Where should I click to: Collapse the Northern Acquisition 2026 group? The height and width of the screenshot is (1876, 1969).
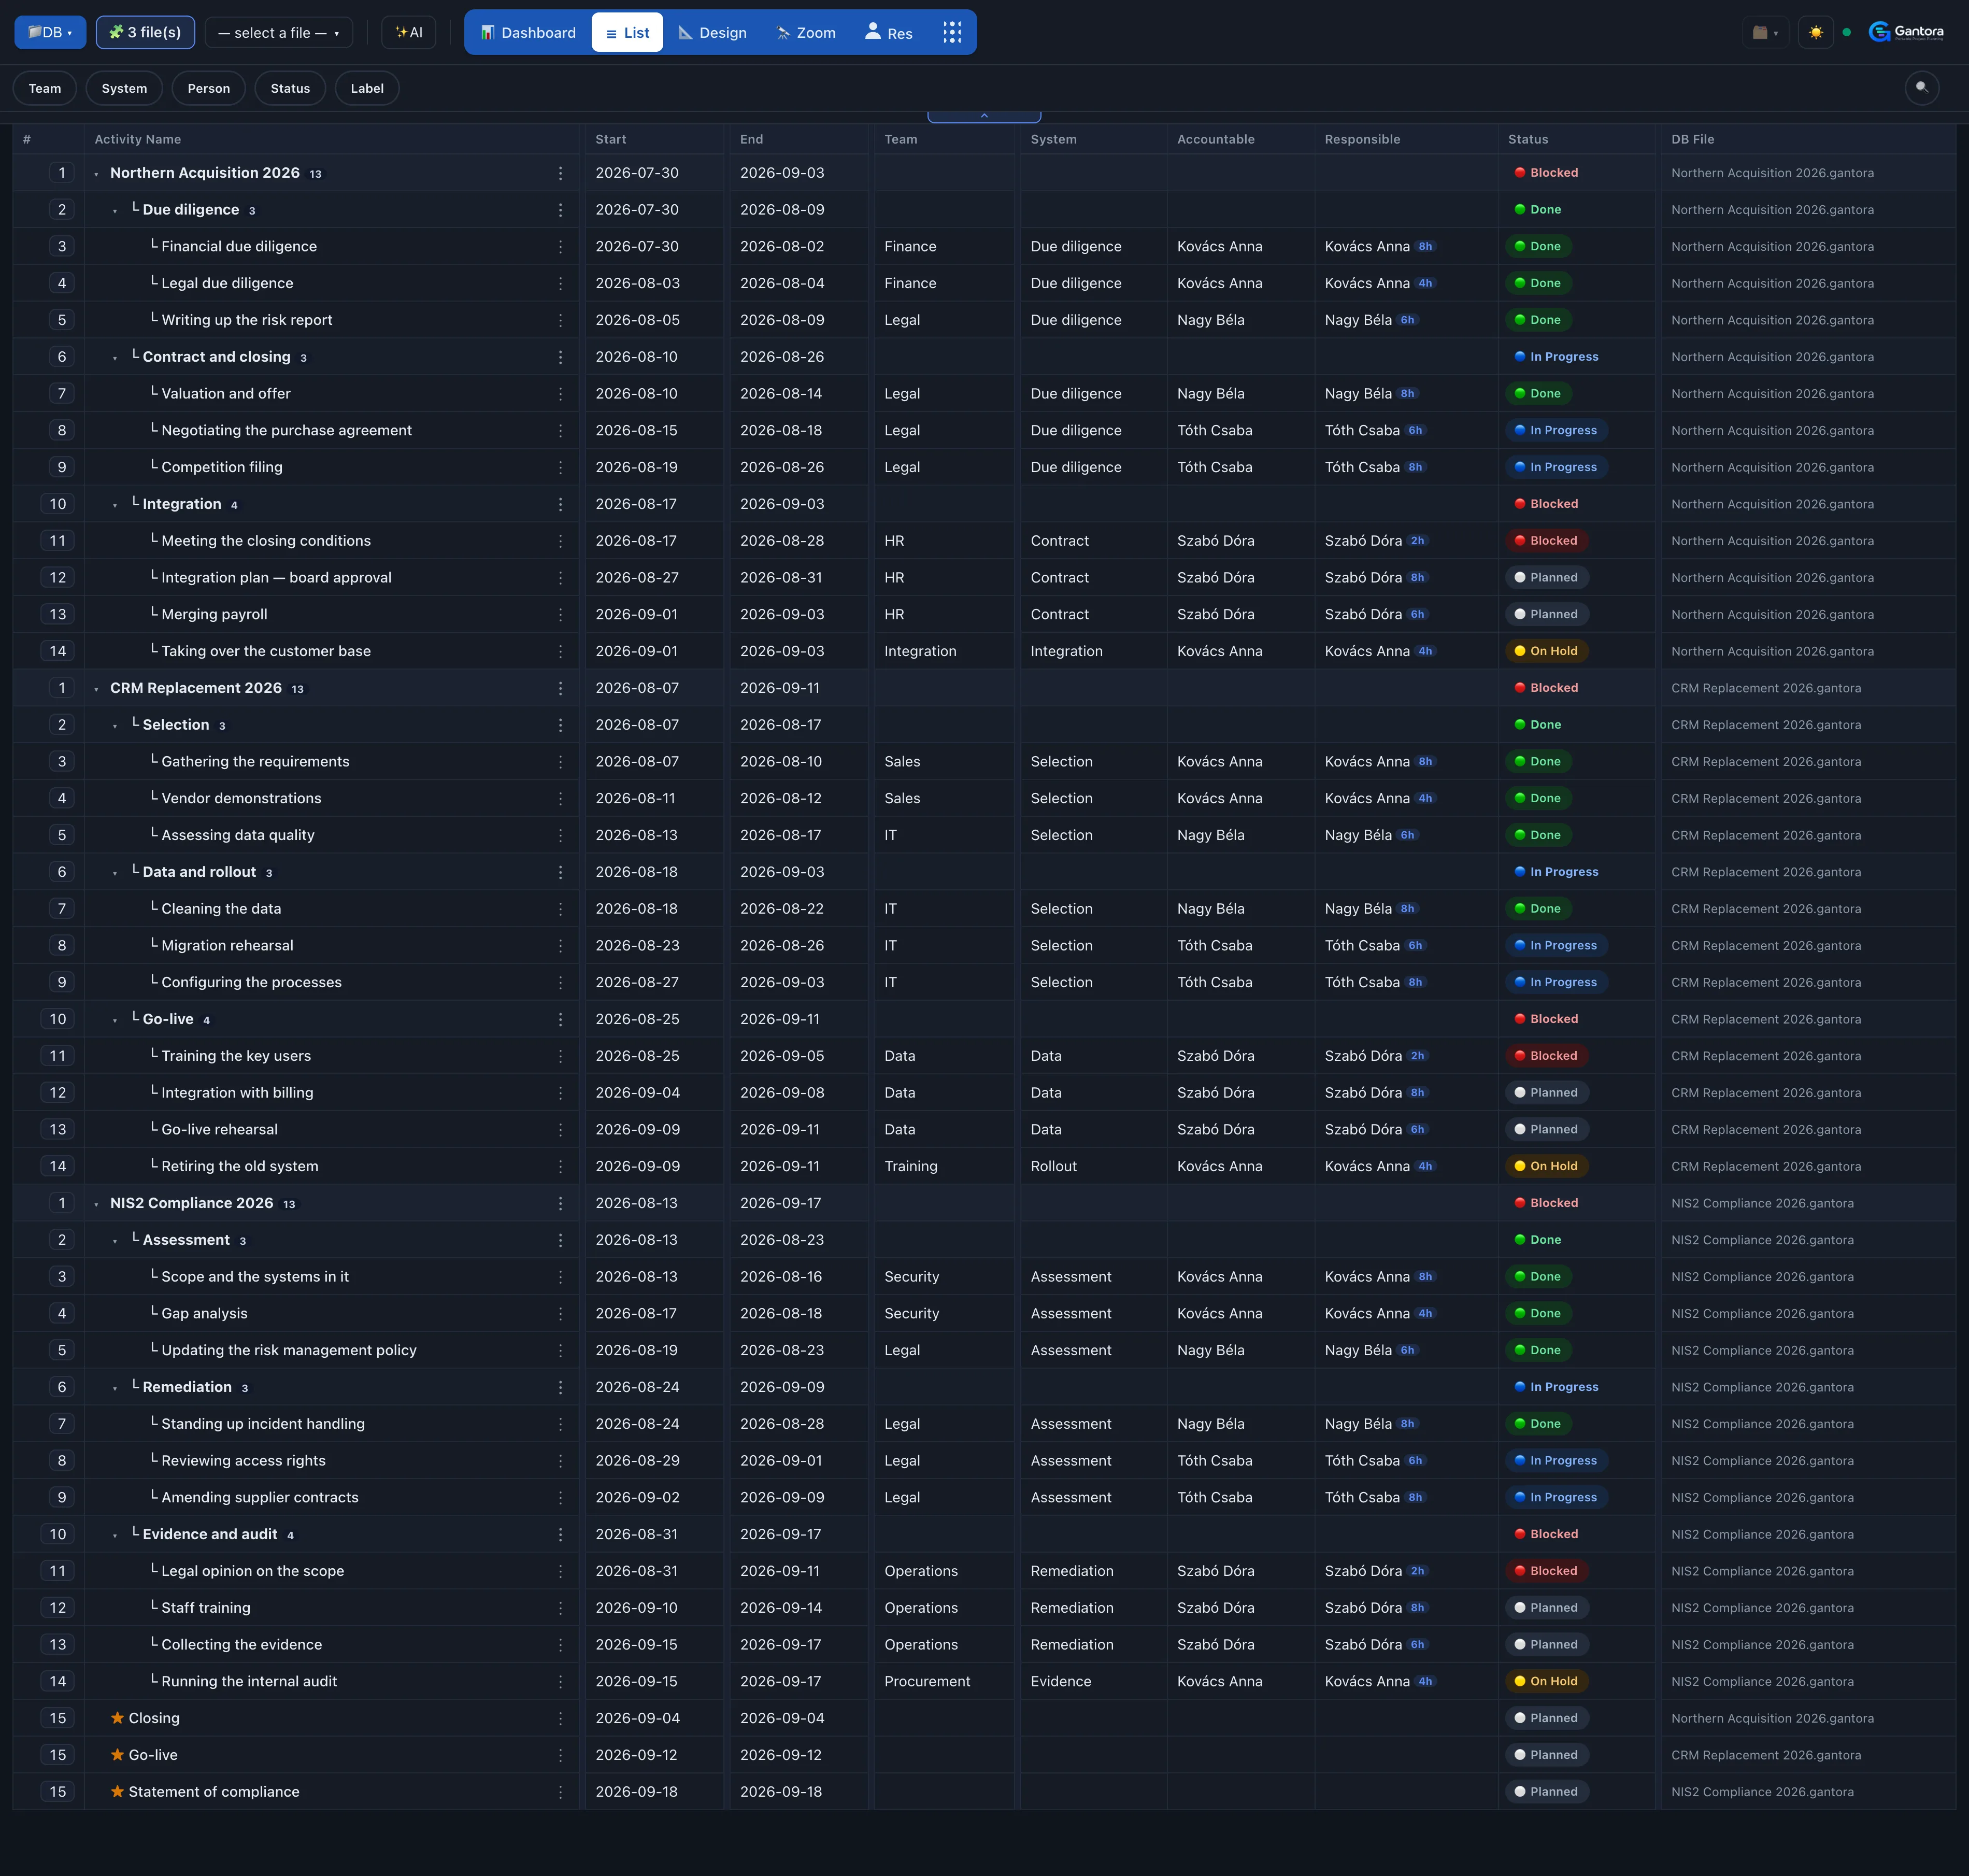point(96,174)
